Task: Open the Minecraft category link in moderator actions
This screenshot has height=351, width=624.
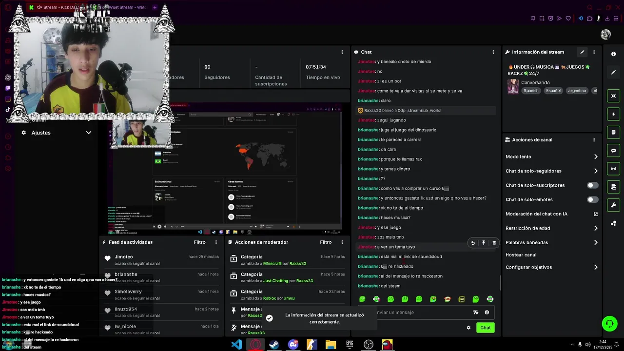Action: coord(273,264)
